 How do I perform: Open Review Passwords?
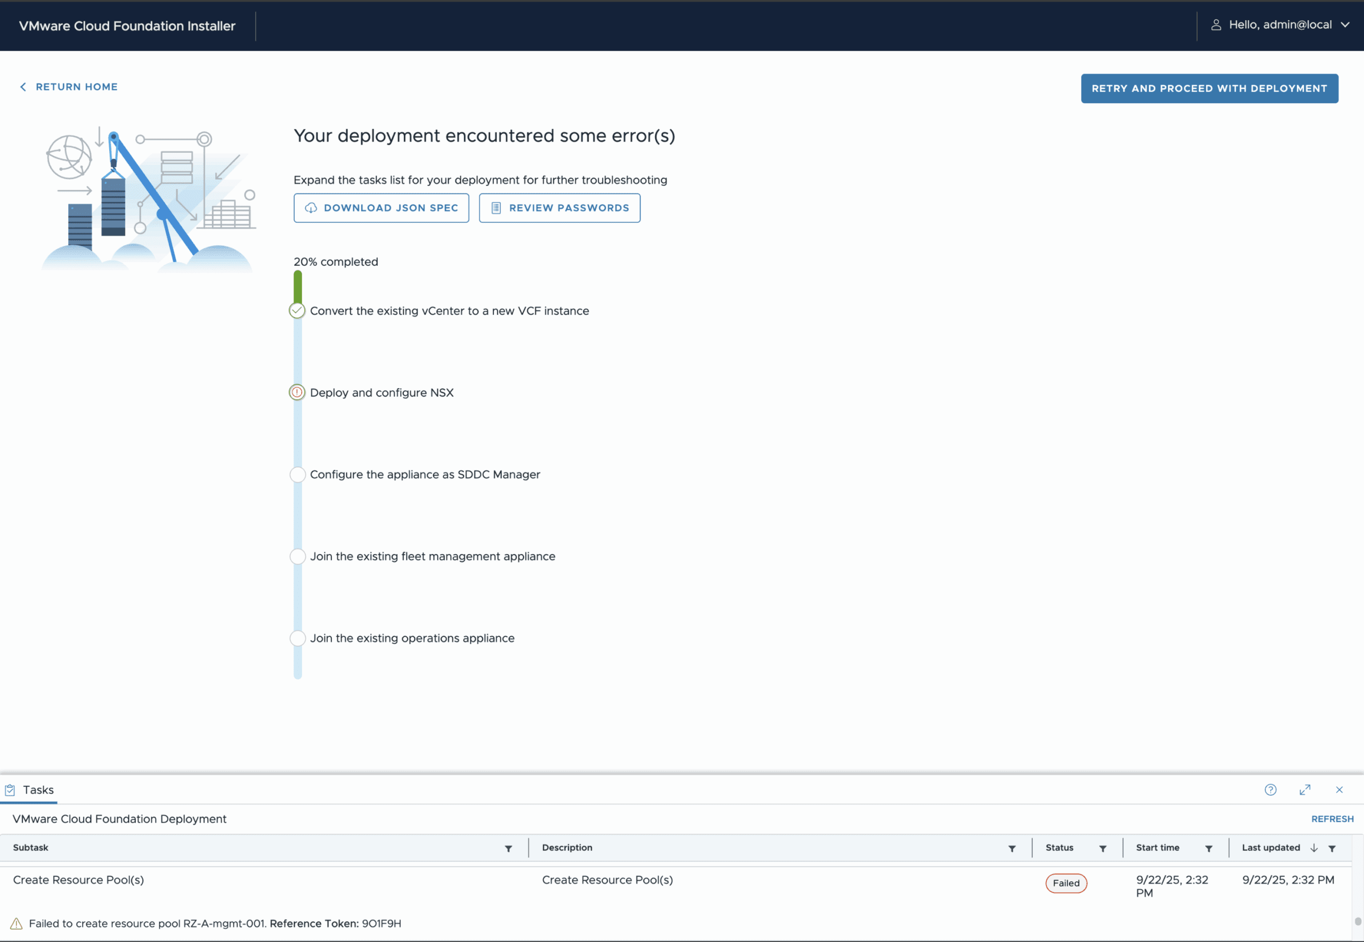pos(559,208)
